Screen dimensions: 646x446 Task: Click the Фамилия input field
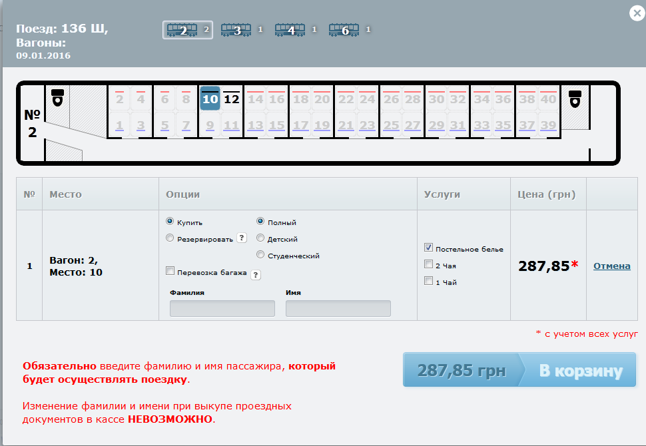222,308
